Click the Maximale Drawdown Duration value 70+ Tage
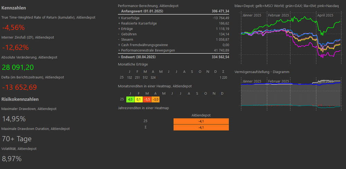This screenshot has height=169, width=346. (x=17, y=139)
